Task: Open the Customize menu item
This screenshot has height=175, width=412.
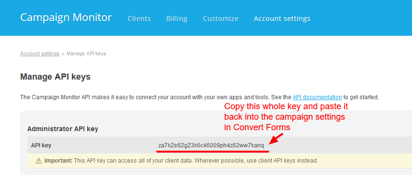Action: click(x=220, y=19)
